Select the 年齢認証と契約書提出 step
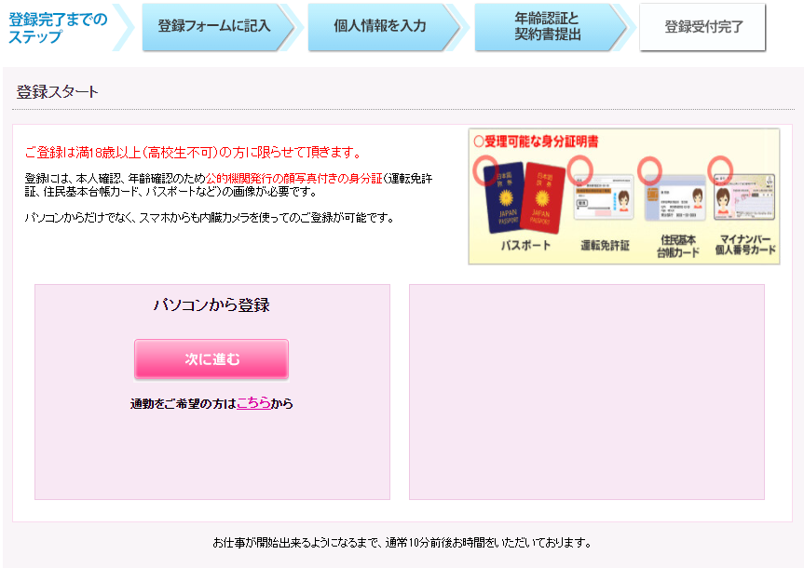Image resolution: width=804 pixels, height=568 pixels. [548, 26]
